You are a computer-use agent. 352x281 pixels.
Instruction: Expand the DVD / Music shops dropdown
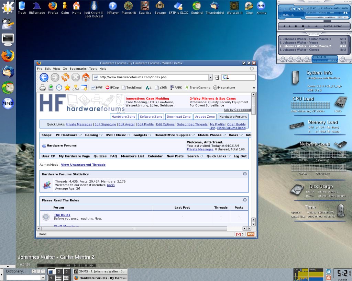pos(129,135)
